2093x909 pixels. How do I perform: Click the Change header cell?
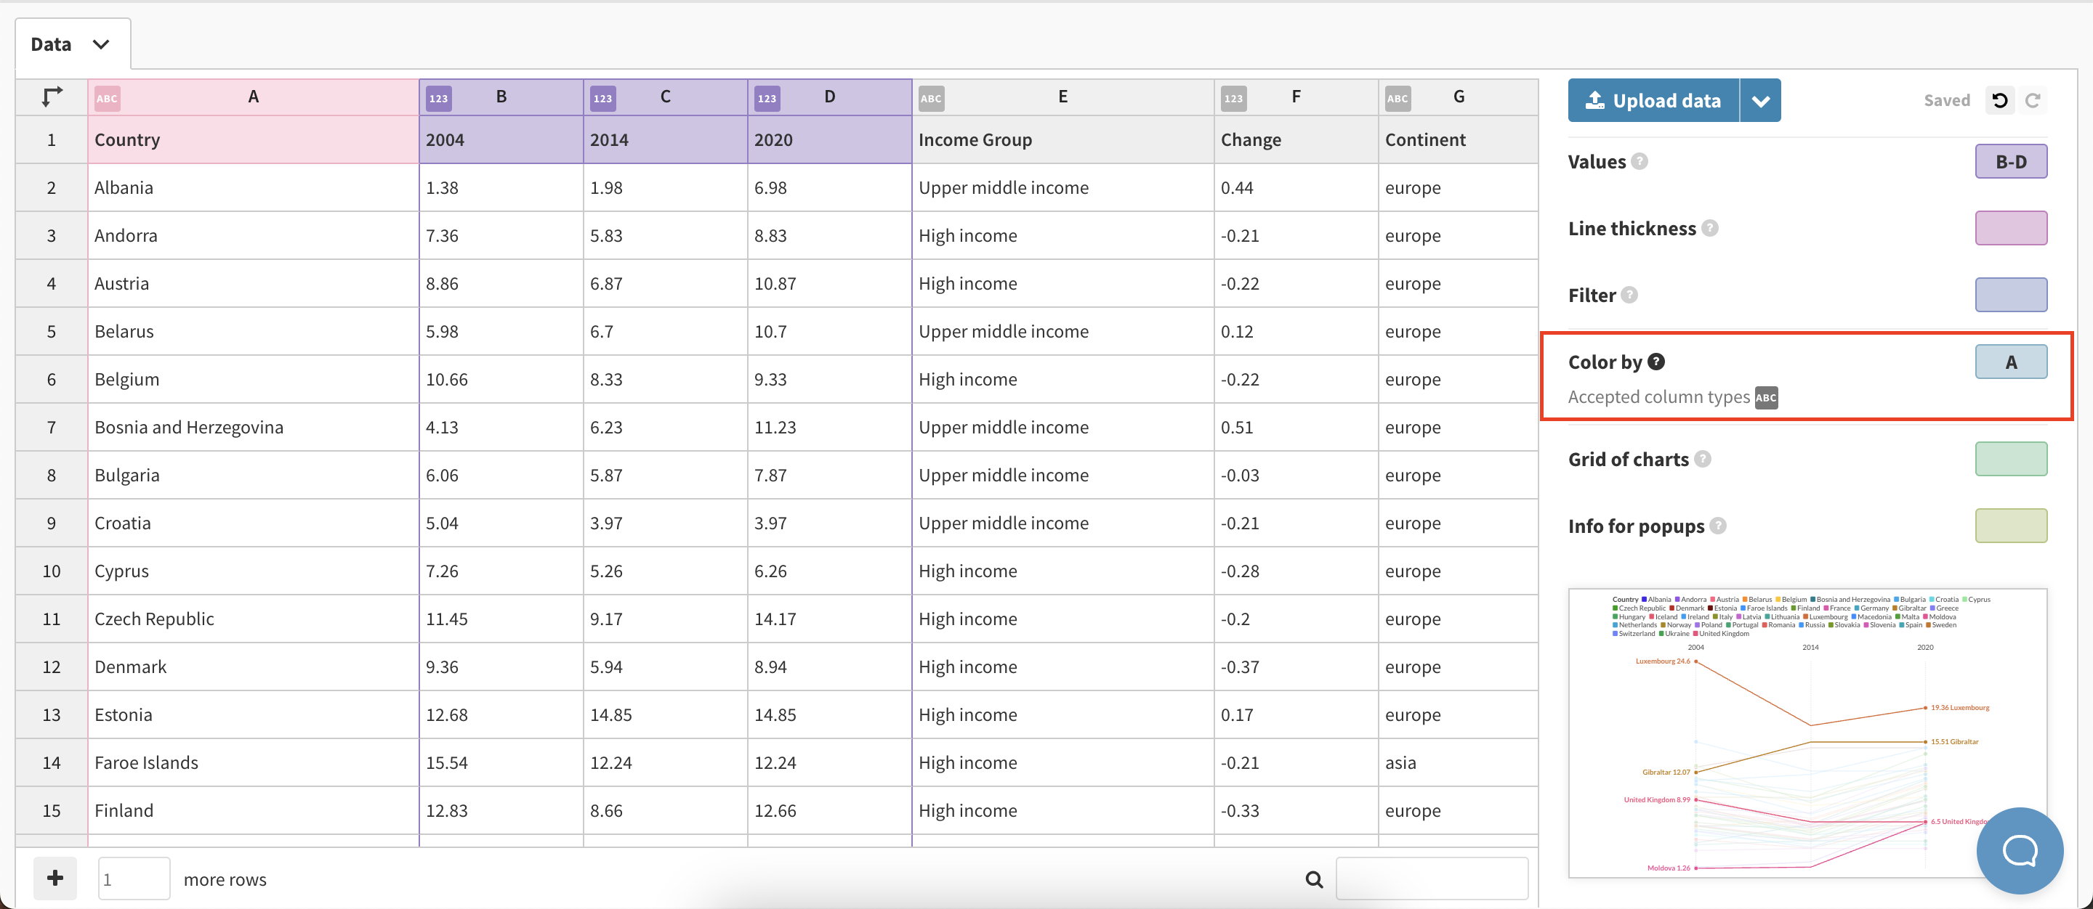[x=1296, y=139]
